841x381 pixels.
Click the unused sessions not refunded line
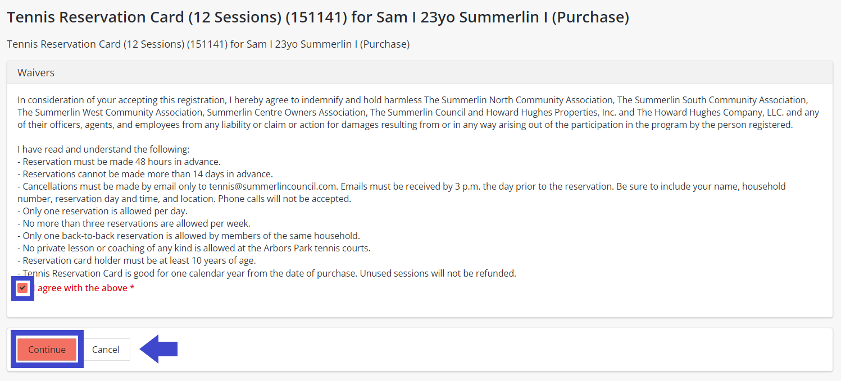tap(267, 273)
